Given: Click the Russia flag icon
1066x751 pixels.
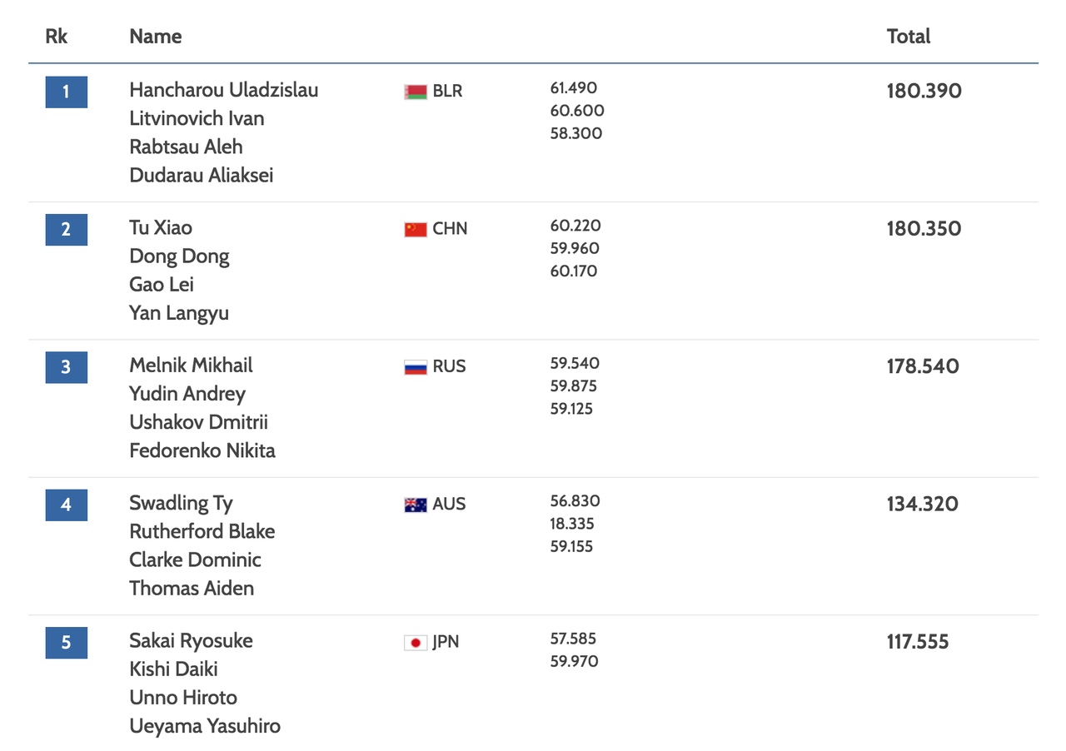Looking at the screenshot, I should click(416, 367).
